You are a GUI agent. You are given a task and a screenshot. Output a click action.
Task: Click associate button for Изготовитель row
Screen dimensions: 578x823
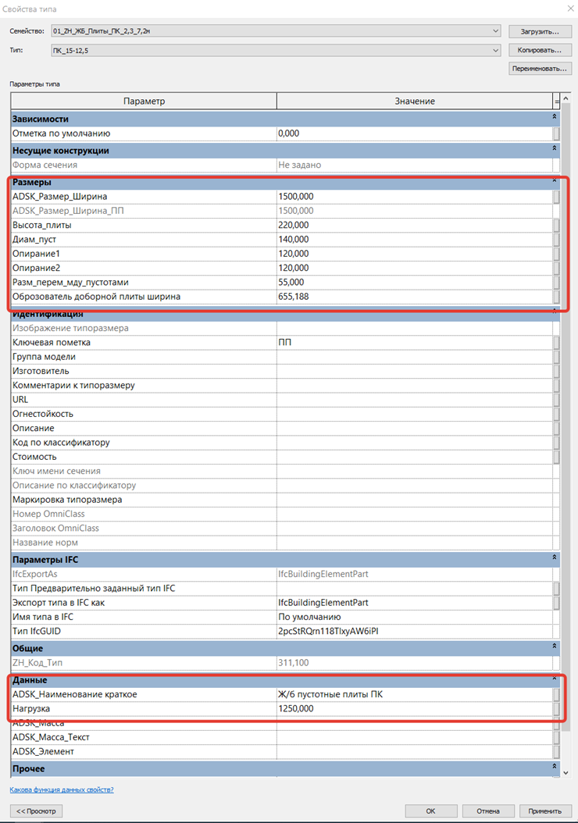(556, 371)
